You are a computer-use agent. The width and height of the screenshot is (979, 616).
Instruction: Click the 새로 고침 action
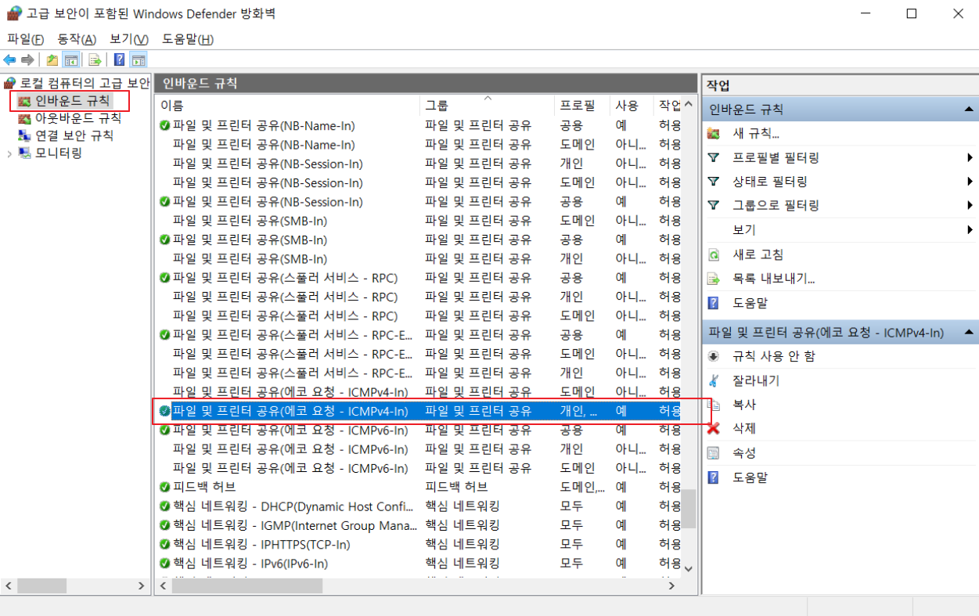(758, 254)
